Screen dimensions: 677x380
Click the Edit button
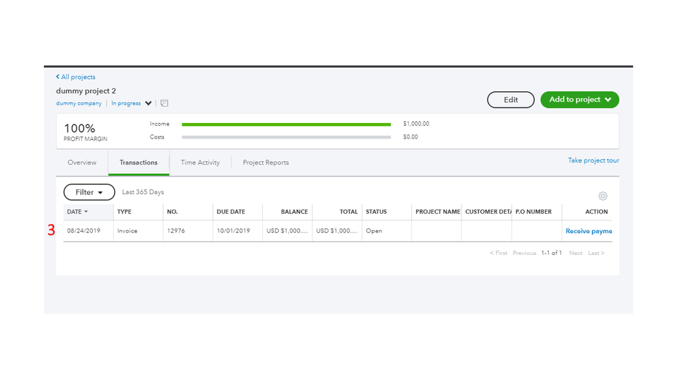[x=511, y=99]
